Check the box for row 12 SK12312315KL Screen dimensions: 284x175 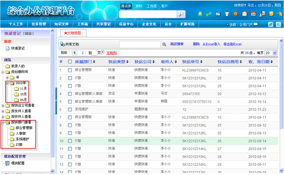[70, 157]
